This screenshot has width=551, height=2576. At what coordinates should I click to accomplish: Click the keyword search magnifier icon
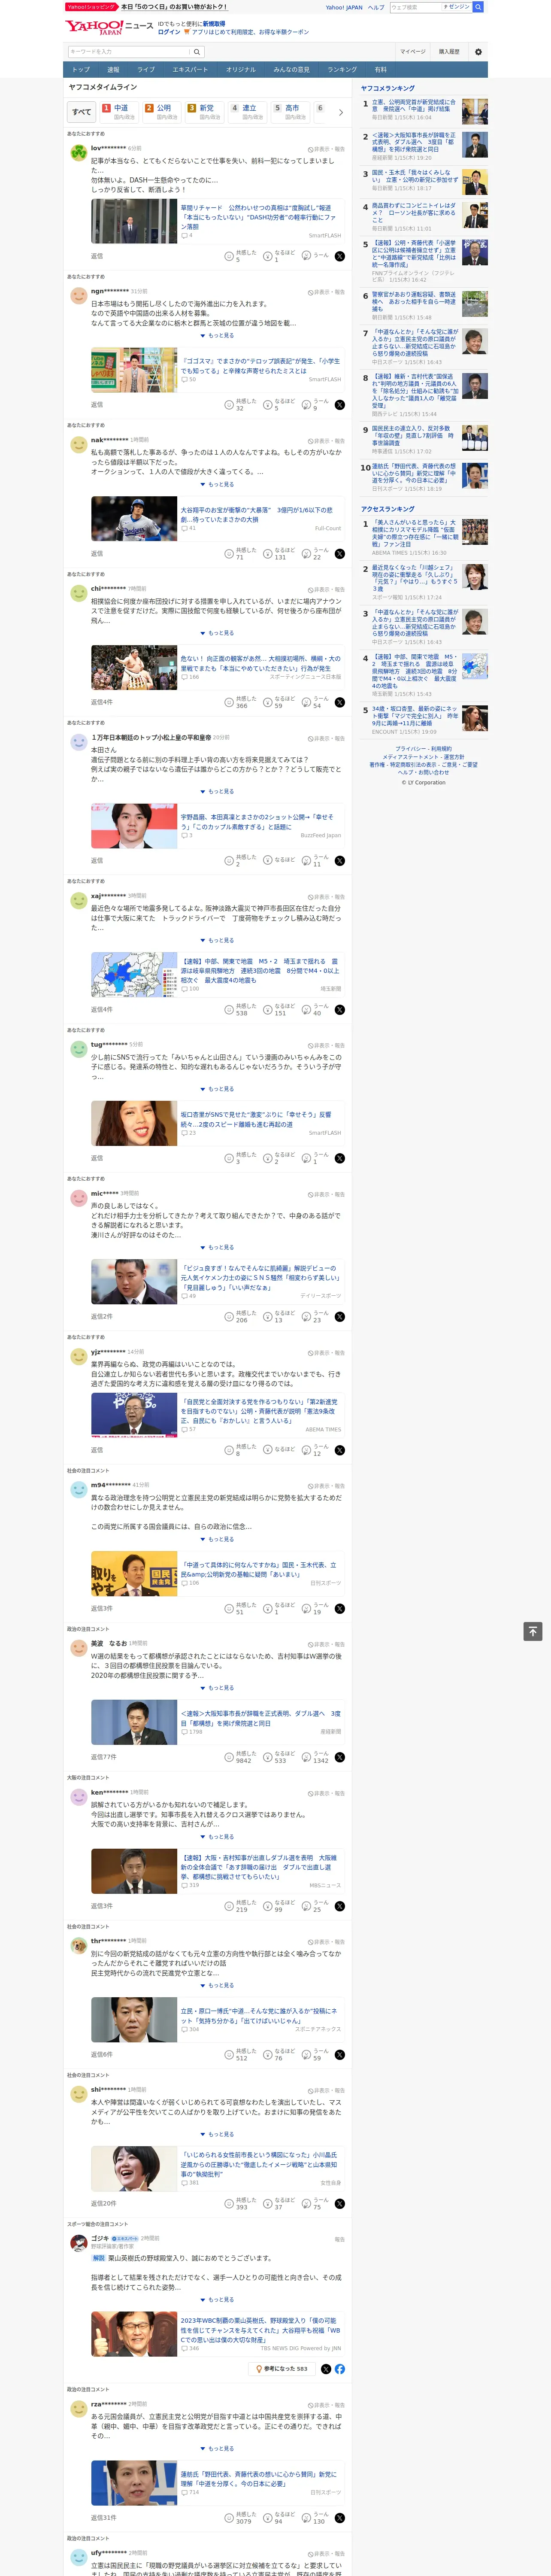[x=197, y=51]
